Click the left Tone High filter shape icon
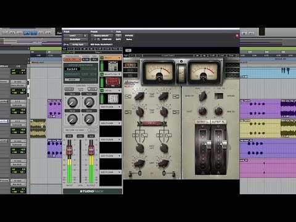 128,97
